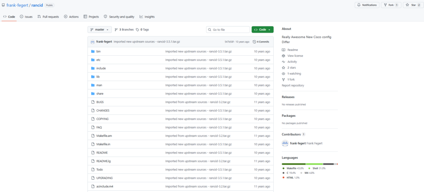Open the Insights tab
424x192 pixels.
click(147, 17)
